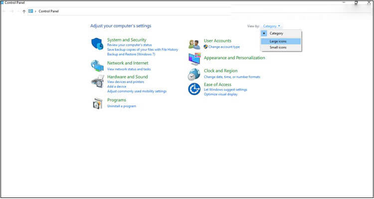Image resolution: width=374 pixels, height=199 pixels.
Task: Open Backup and Restore (Windows 7)
Action: point(131,54)
